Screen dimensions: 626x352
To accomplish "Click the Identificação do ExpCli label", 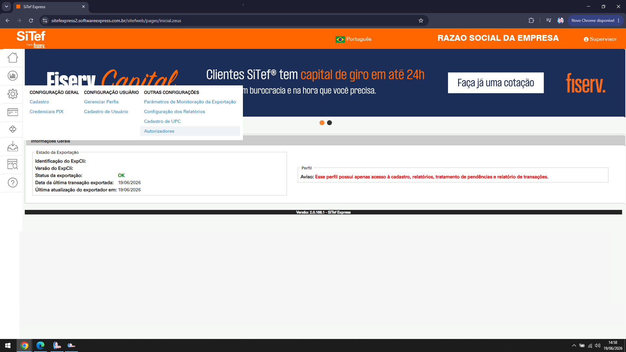I will click(x=61, y=161).
